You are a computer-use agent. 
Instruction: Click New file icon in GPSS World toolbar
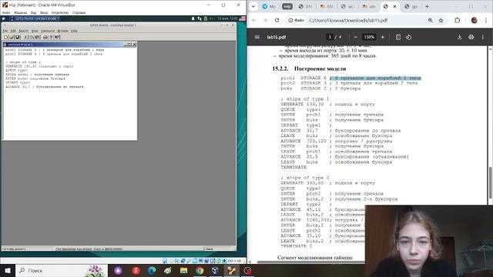coord(5,37)
